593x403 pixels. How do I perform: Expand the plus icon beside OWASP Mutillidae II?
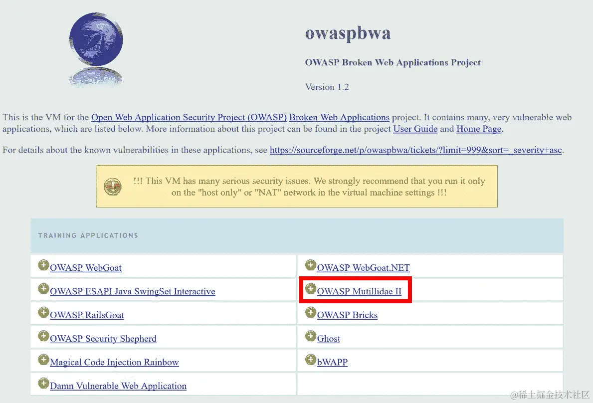coord(311,289)
